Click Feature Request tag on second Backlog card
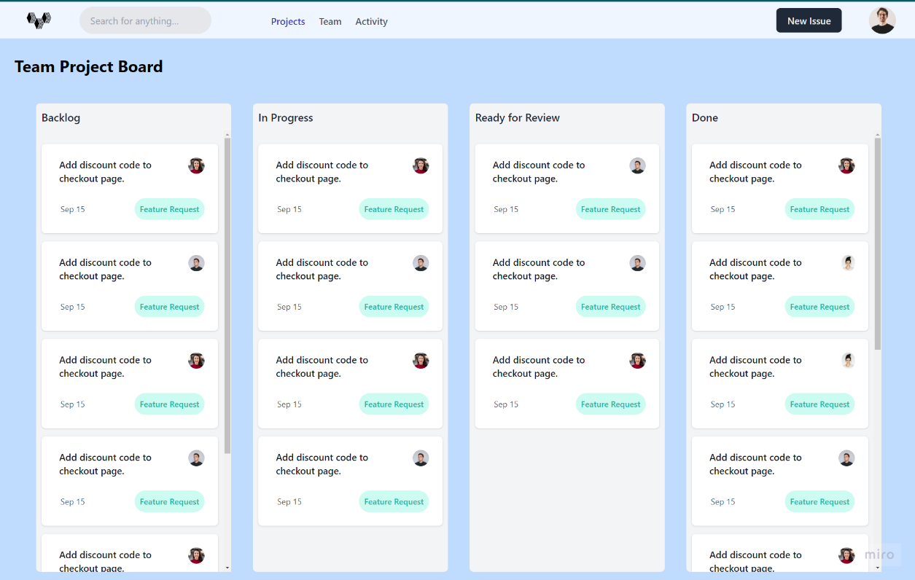 (x=169, y=307)
